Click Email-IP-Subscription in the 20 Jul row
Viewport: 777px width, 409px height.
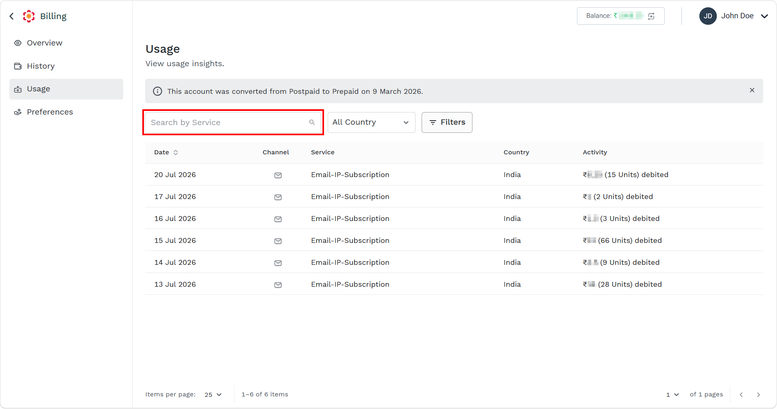(350, 175)
